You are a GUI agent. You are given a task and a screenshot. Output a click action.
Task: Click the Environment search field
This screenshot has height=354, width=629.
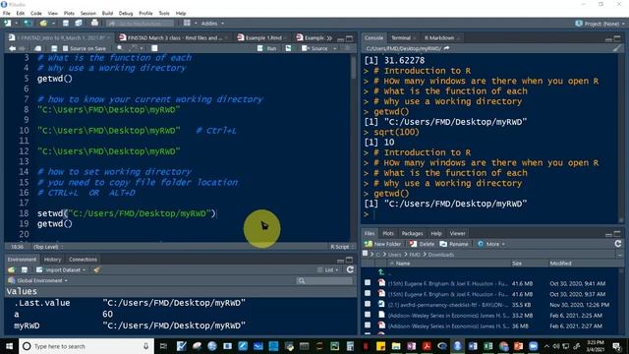(x=324, y=280)
